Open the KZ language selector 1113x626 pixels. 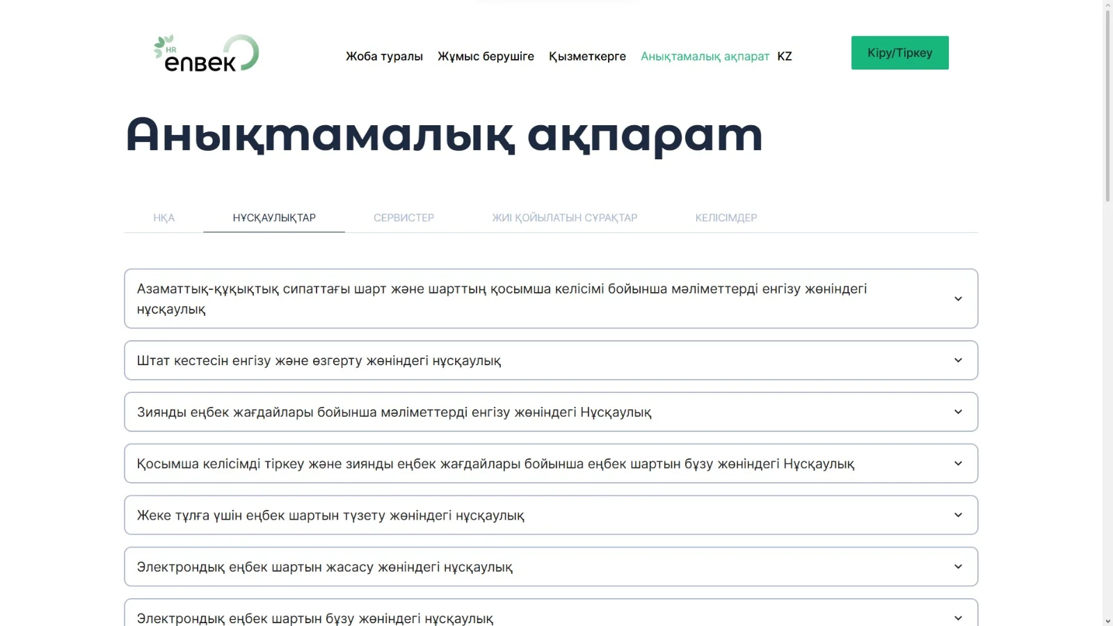coord(785,56)
